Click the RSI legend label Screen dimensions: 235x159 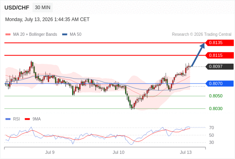[x=16, y=119]
